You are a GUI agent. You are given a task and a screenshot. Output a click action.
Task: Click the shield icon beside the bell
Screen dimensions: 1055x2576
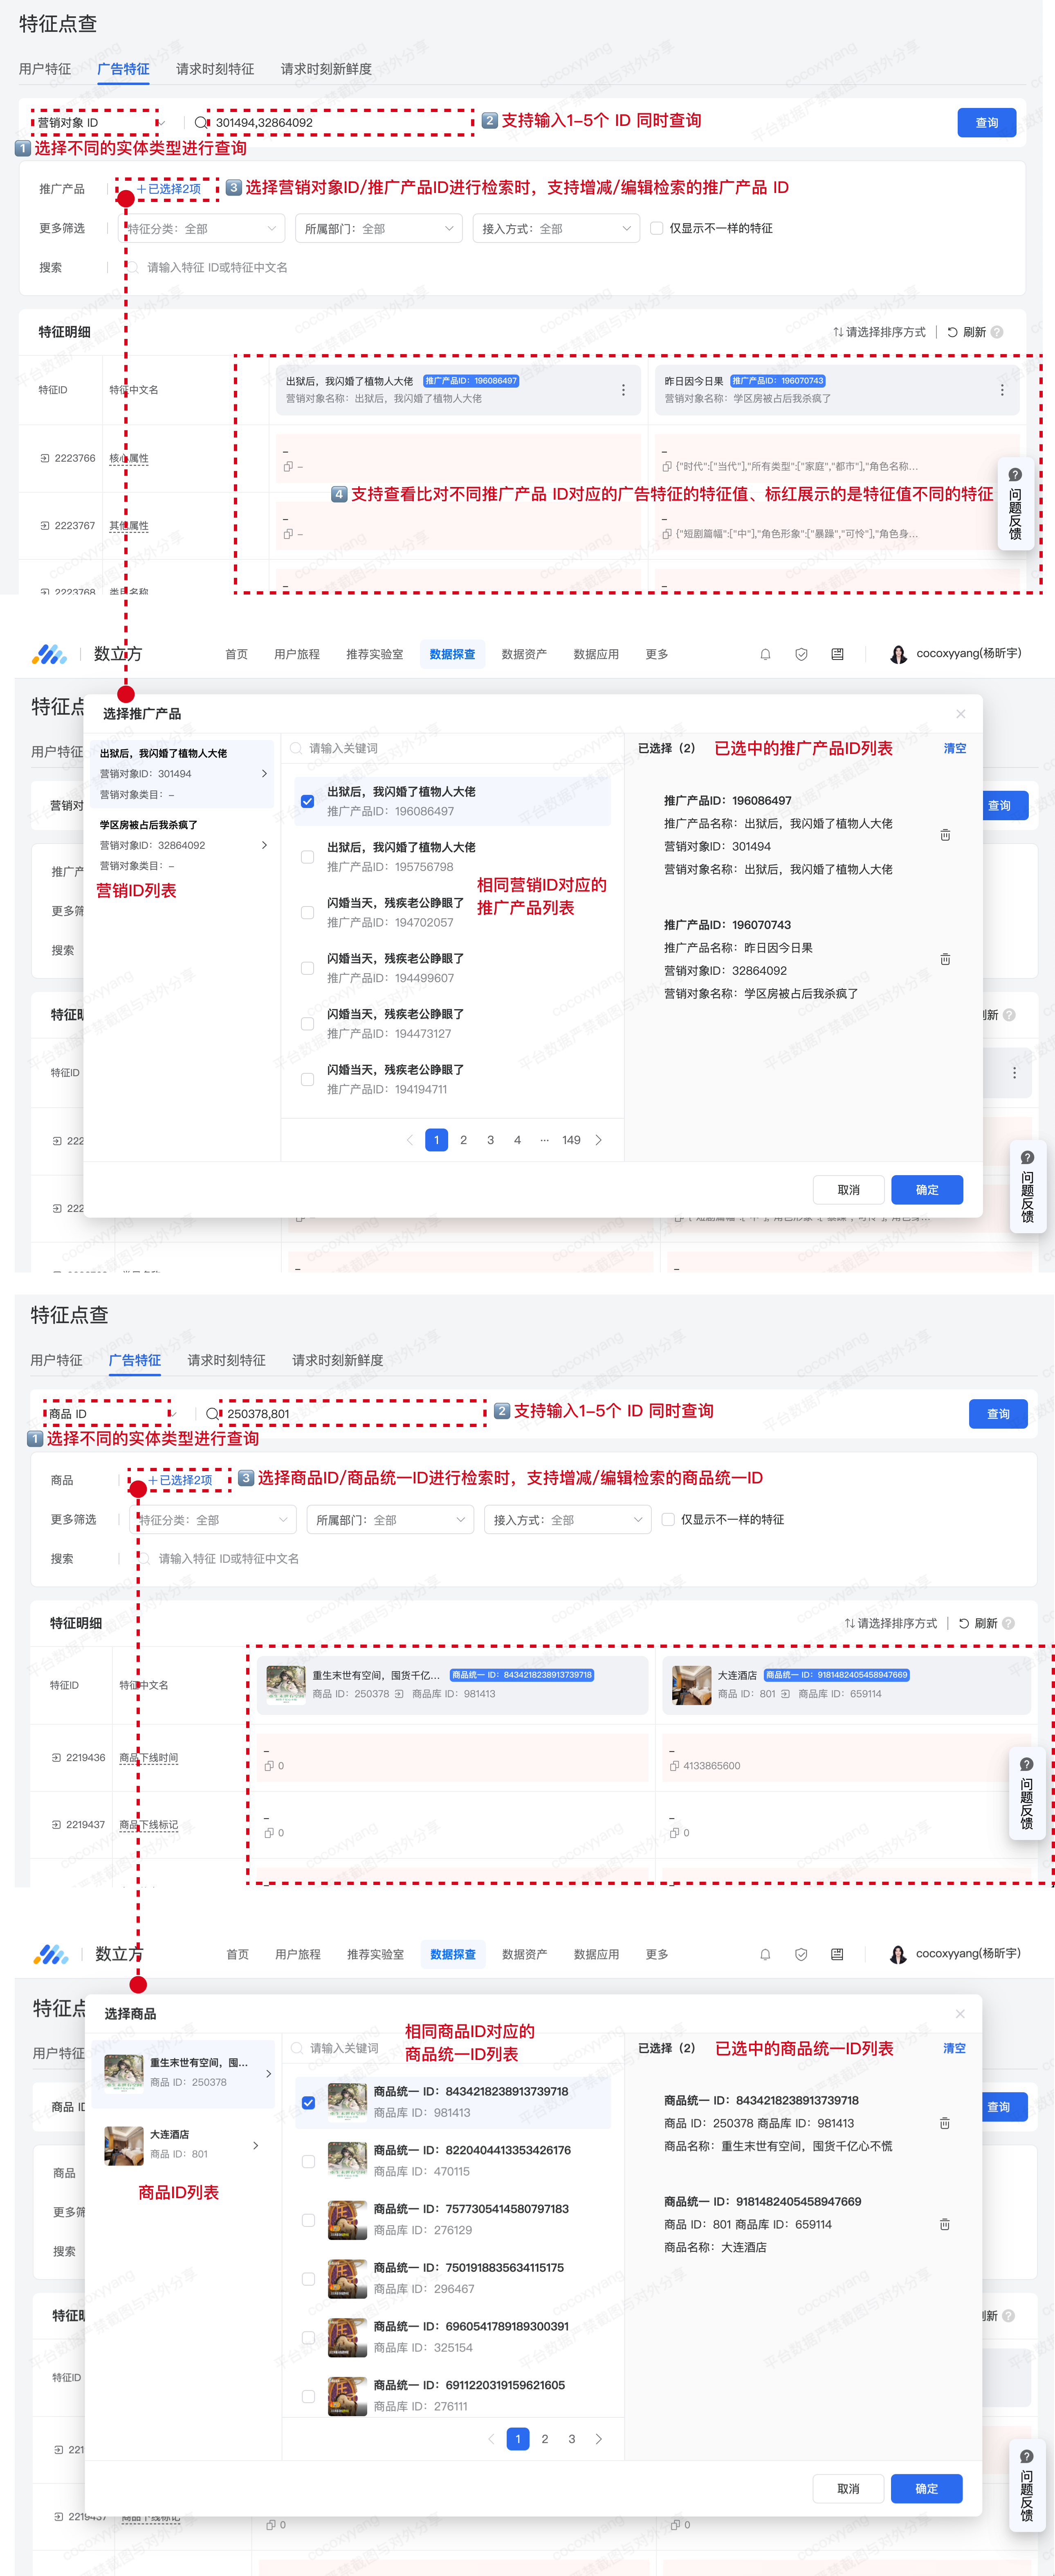click(801, 654)
